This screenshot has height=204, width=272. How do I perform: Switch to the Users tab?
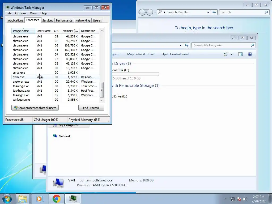tap(96, 20)
